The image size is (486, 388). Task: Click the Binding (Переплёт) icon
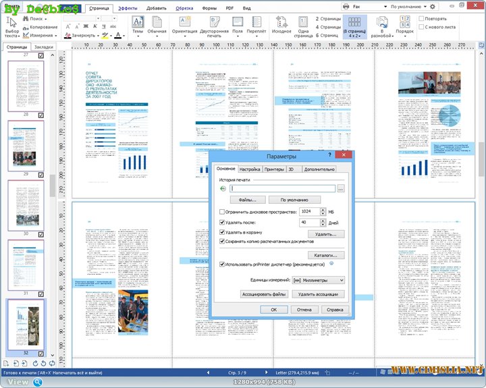(256, 24)
